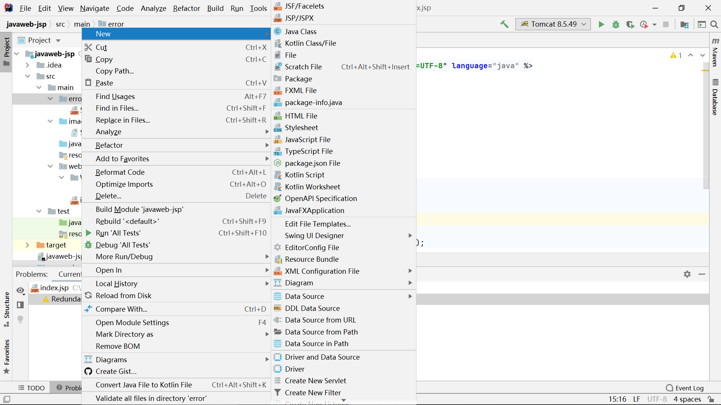This screenshot has height=405, width=721.
Task: Choose Reformat Code in the context menu
Action: point(120,172)
